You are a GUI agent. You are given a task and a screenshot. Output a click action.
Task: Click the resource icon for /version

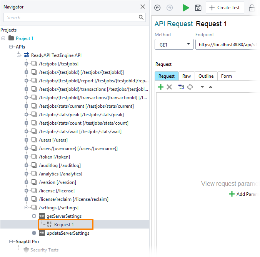tap(34, 182)
